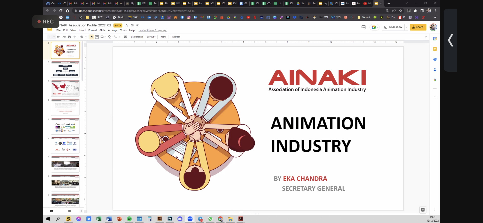The width and height of the screenshot is (483, 223).
Task: Click the new slide plus button
Action: point(50,37)
